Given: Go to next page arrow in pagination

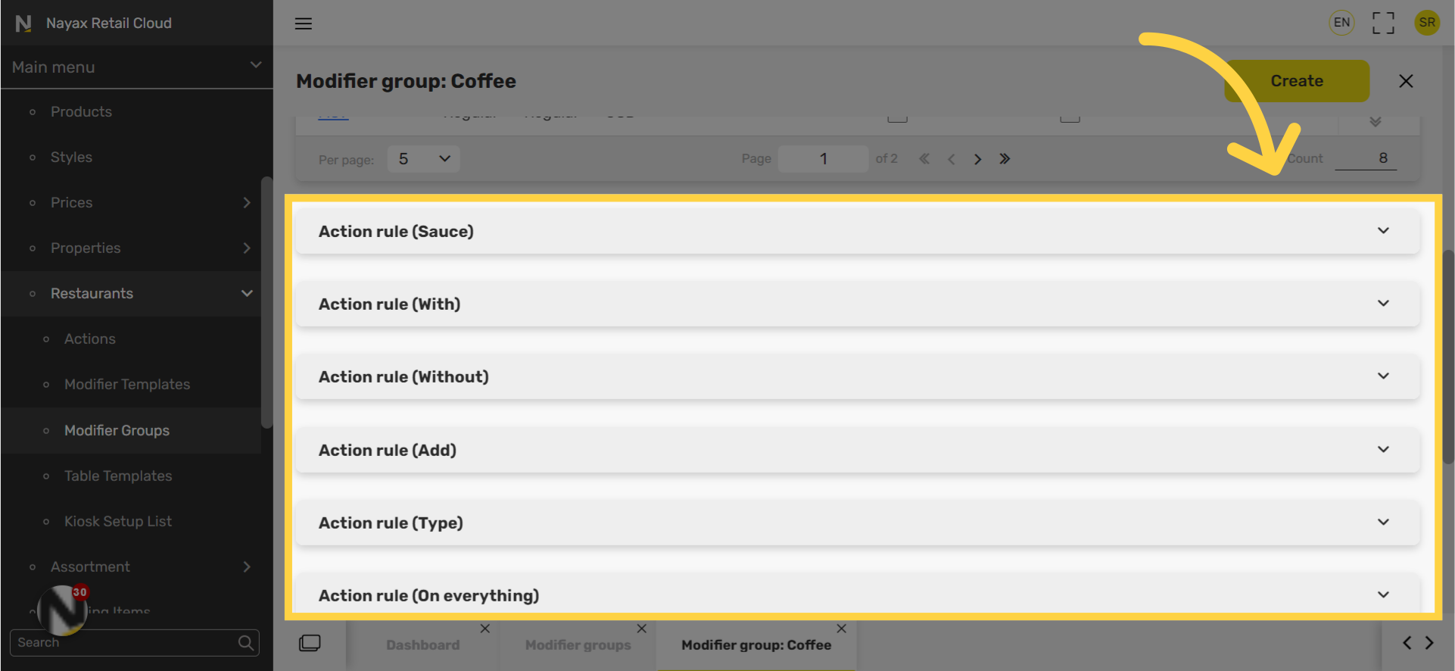Looking at the screenshot, I should click(x=977, y=159).
